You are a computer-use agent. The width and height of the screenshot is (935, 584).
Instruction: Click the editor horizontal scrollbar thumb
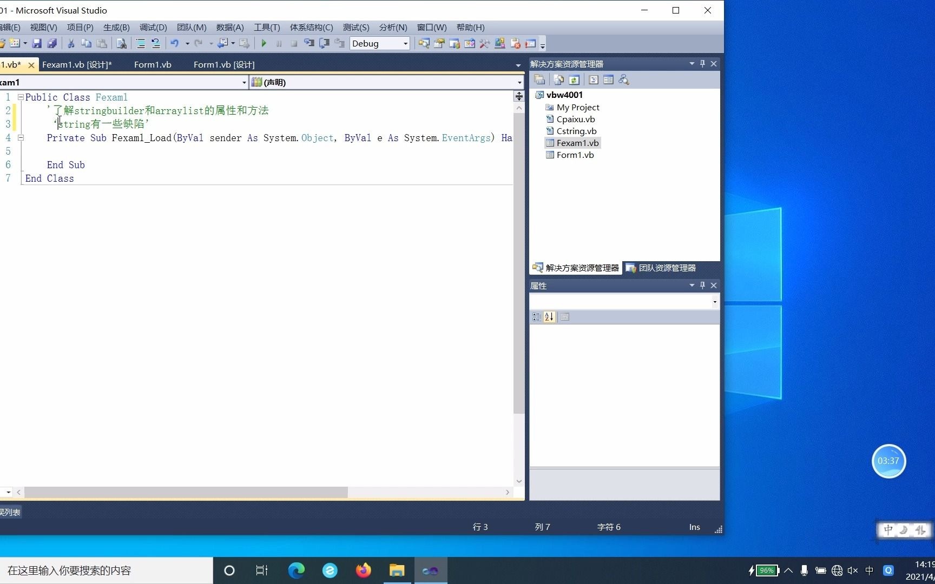click(x=186, y=493)
